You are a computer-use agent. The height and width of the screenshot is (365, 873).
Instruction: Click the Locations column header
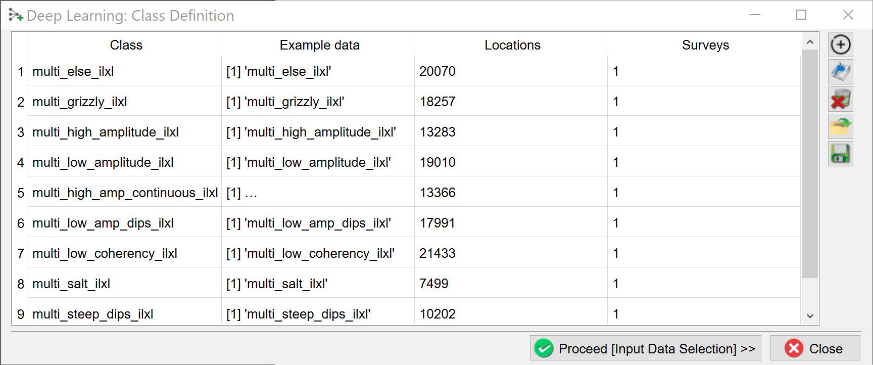click(512, 45)
